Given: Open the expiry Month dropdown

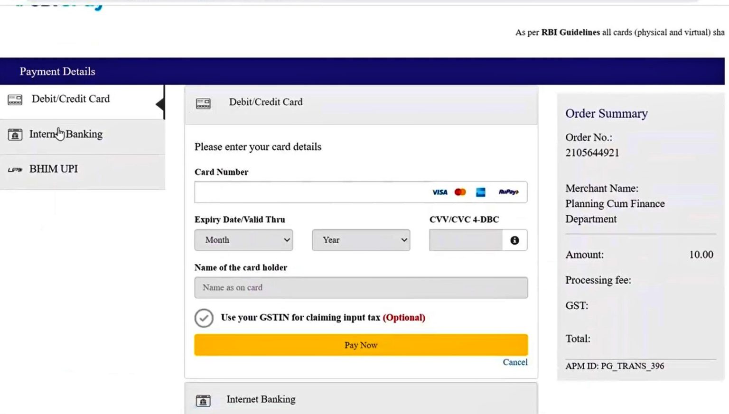Looking at the screenshot, I should click(243, 240).
